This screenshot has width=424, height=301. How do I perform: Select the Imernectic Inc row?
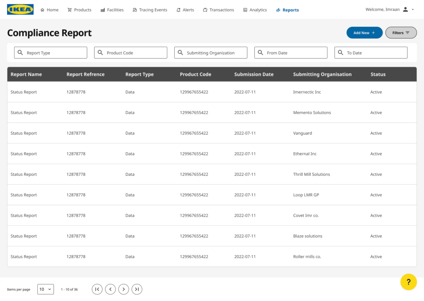pyautogui.click(x=212, y=92)
